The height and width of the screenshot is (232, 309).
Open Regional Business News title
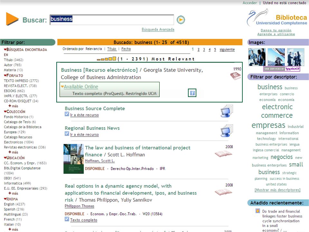[92, 128]
